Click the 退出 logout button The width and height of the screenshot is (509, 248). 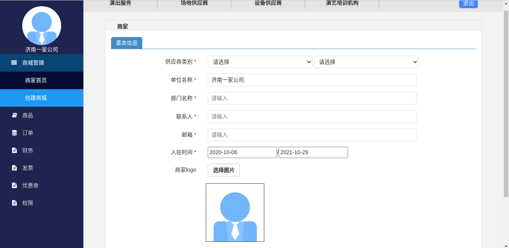468,4
